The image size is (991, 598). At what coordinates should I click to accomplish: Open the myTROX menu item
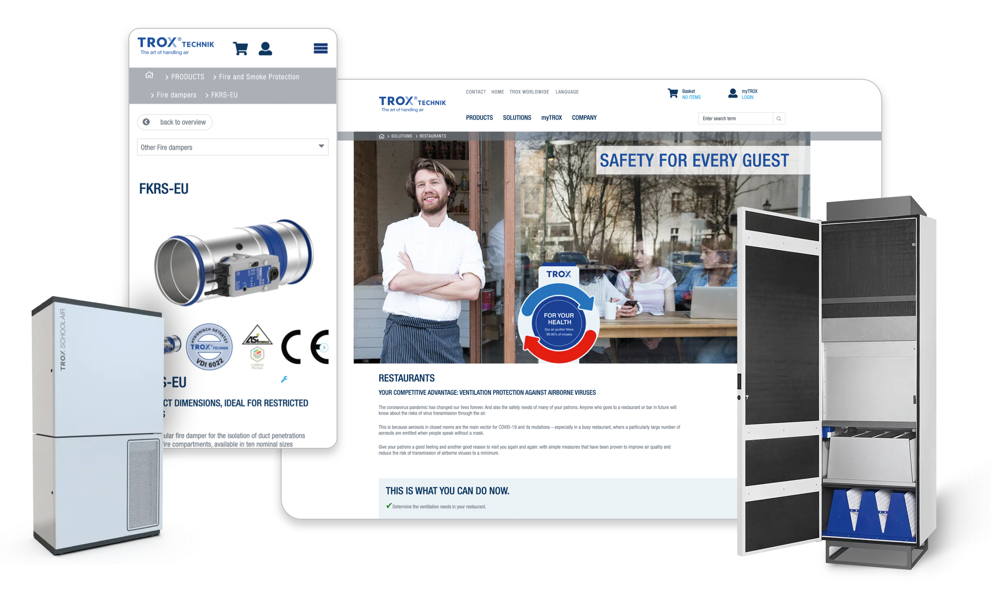551,118
